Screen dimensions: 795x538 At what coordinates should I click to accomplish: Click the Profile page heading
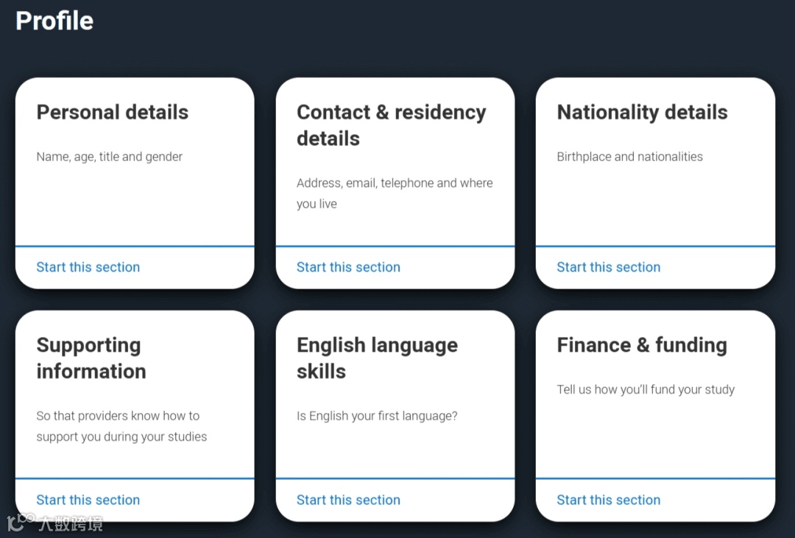point(54,21)
